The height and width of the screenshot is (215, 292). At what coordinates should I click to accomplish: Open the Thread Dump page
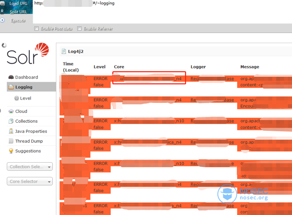click(29, 141)
